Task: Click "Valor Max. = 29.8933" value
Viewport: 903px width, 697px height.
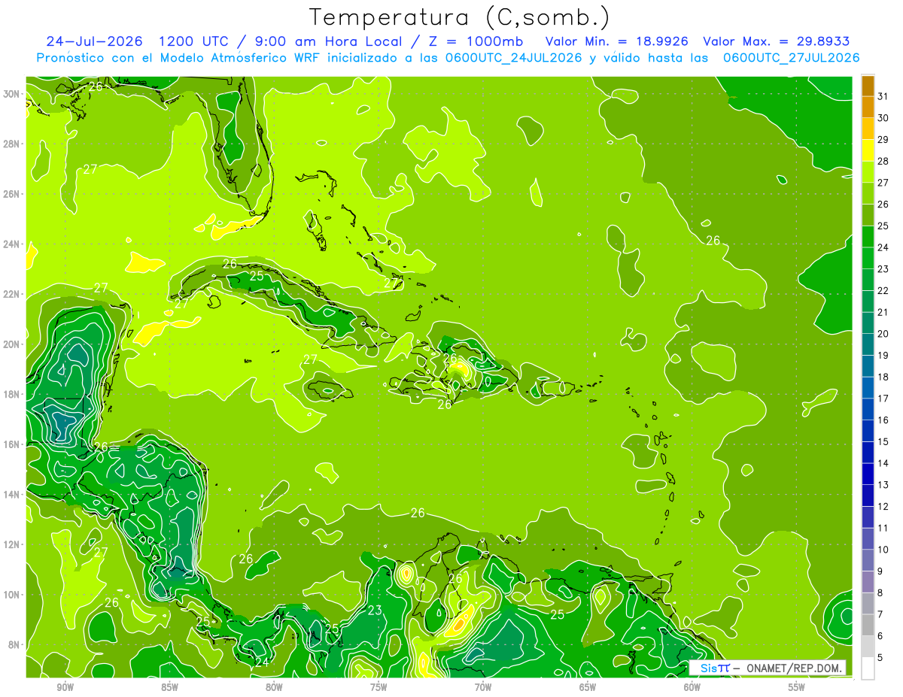Action: (x=777, y=41)
